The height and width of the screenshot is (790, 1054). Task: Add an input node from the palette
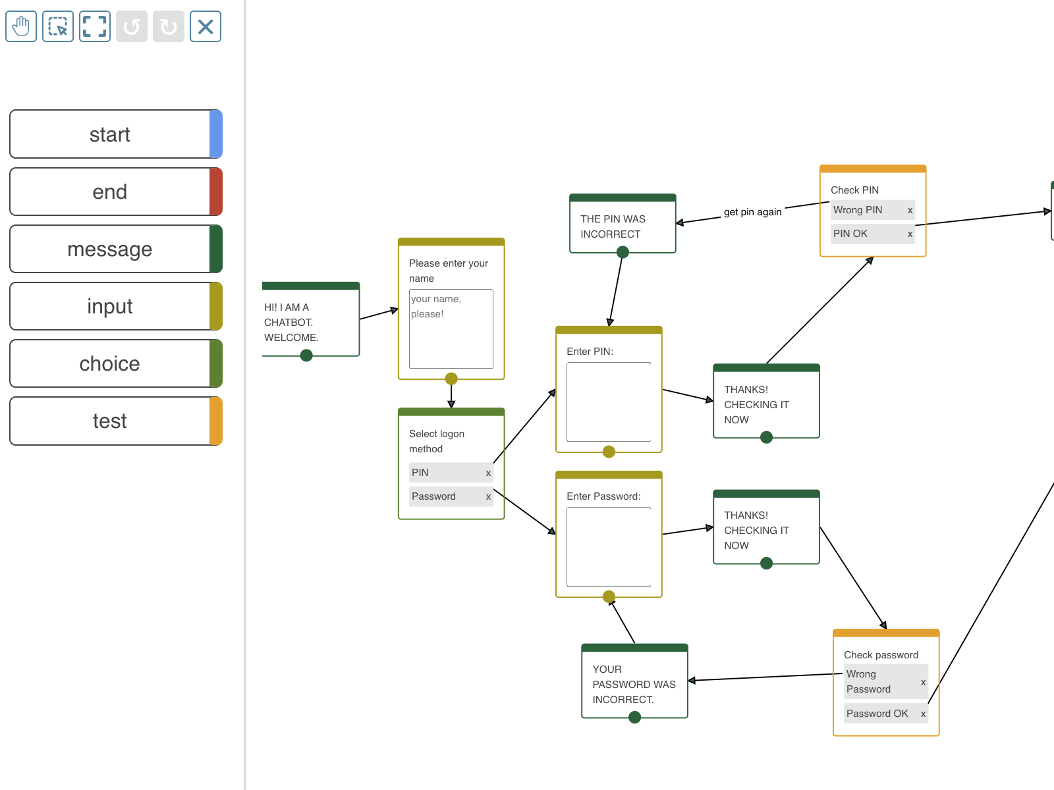click(x=109, y=306)
